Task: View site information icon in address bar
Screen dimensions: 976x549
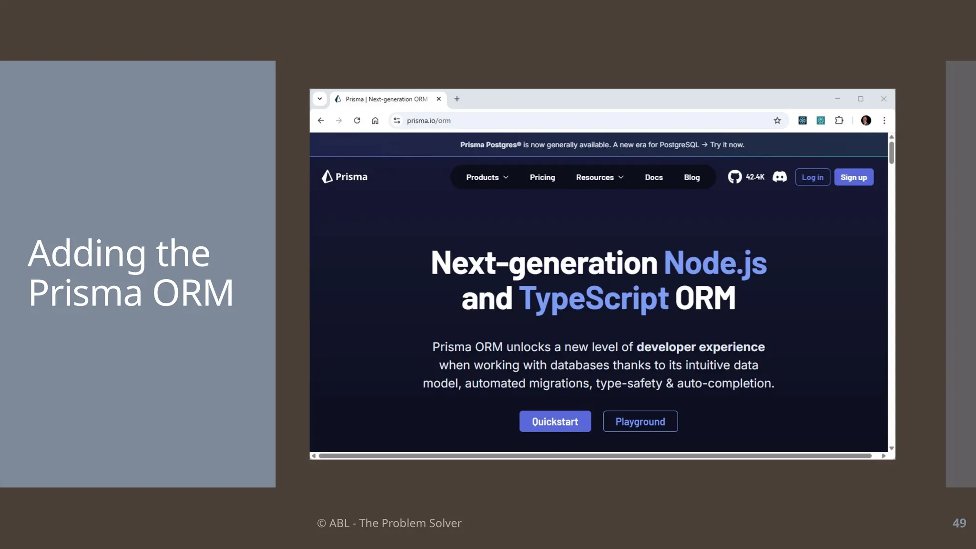Action: (396, 121)
